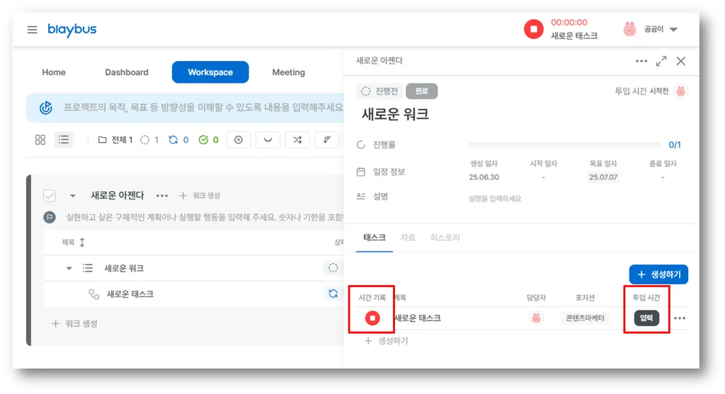
Task: Stop the timer in the top header
Action: point(533,30)
